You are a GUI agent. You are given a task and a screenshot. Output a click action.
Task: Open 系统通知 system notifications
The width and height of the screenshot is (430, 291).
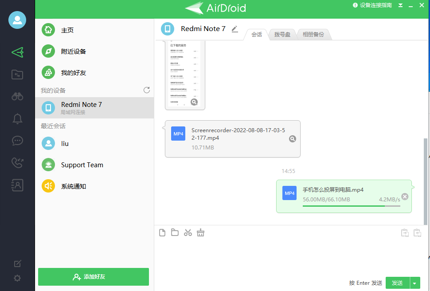94,186
